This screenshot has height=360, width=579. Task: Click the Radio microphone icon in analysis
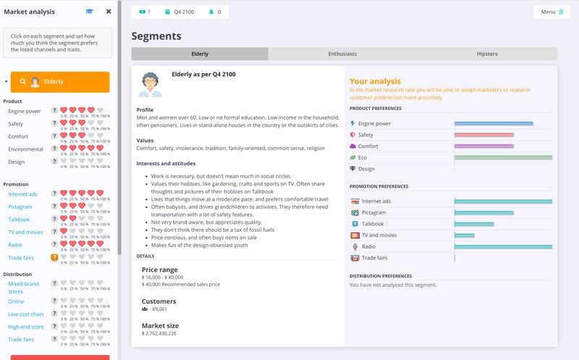pyautogui.click(x=355, y=246)
